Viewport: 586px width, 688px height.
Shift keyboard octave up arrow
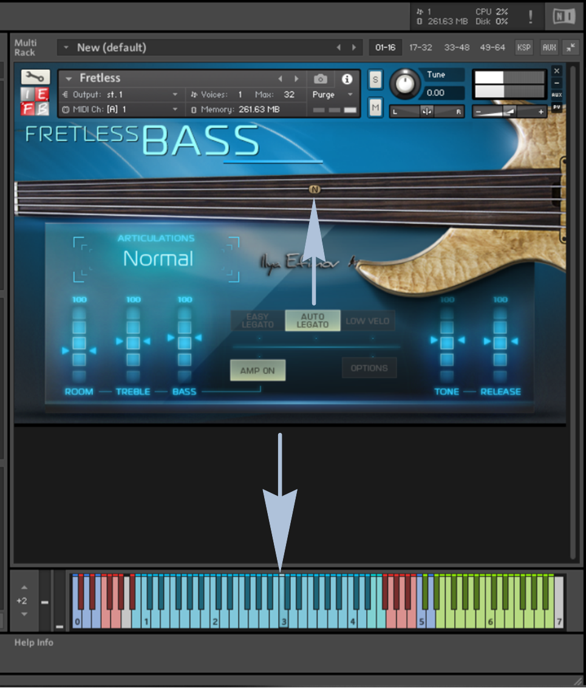(24, 587)
